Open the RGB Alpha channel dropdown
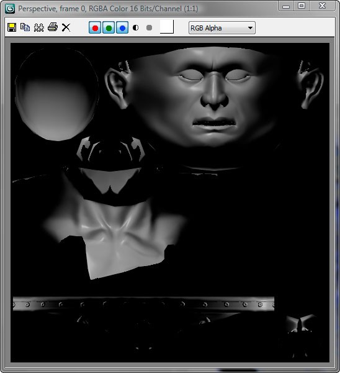The width and height of the screenshot is (340, 373). point(222,28)
